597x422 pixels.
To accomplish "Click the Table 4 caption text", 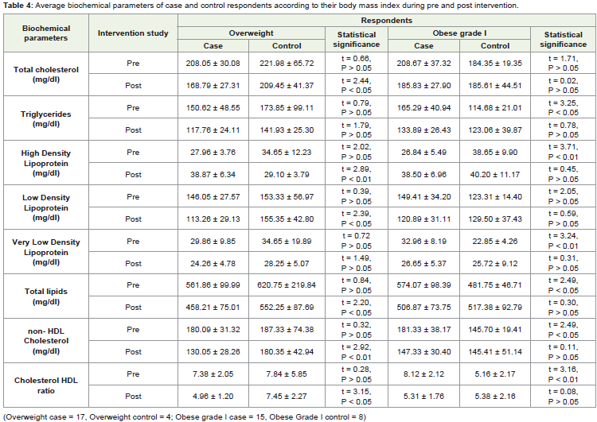I will coord(261,6).
